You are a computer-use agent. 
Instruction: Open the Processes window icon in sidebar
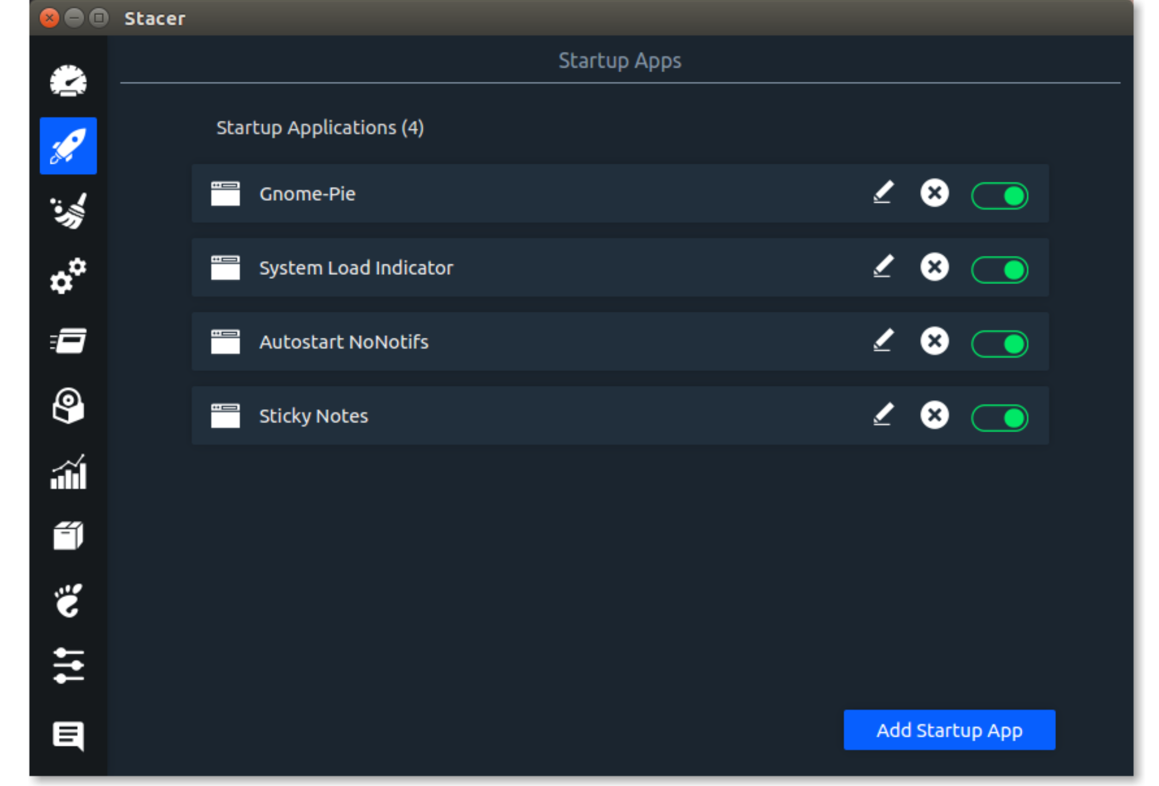tap(68, 341)
